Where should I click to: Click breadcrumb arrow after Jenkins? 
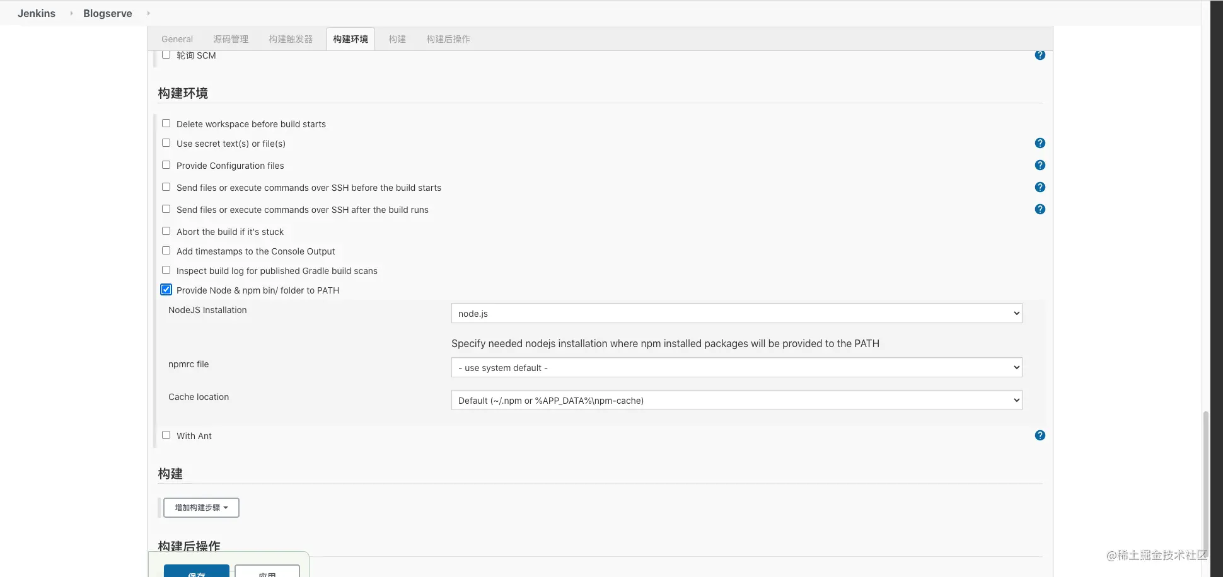(x=71, y=13)
